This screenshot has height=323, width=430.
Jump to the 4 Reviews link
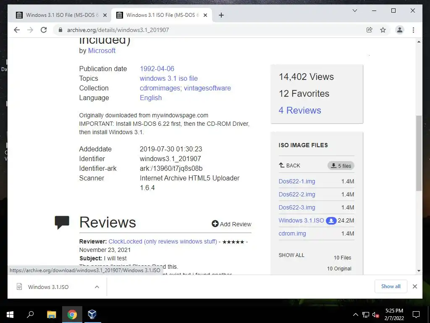click(x=300, y=110)
